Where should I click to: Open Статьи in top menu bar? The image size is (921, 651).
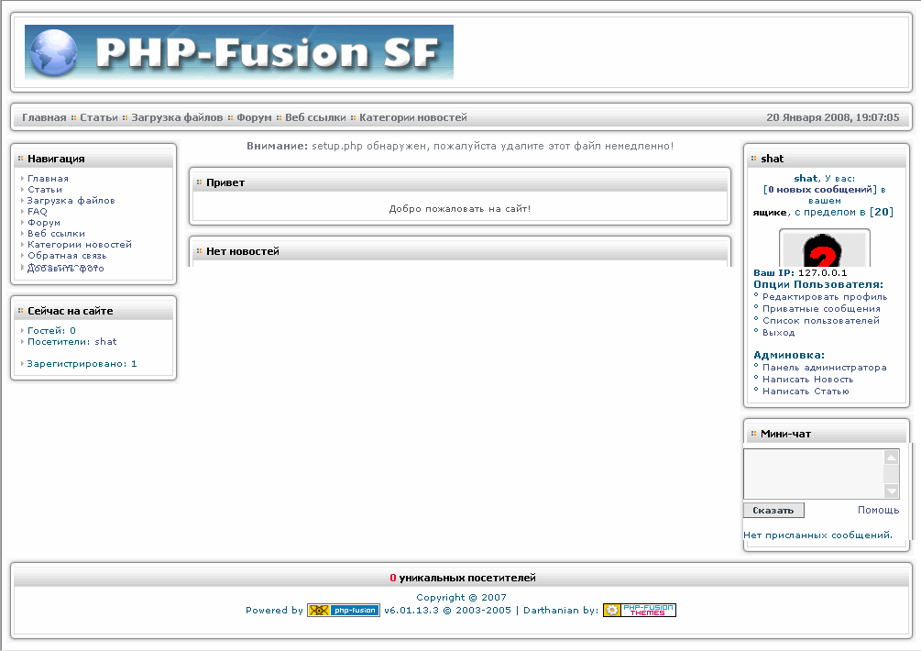(99, 117)
